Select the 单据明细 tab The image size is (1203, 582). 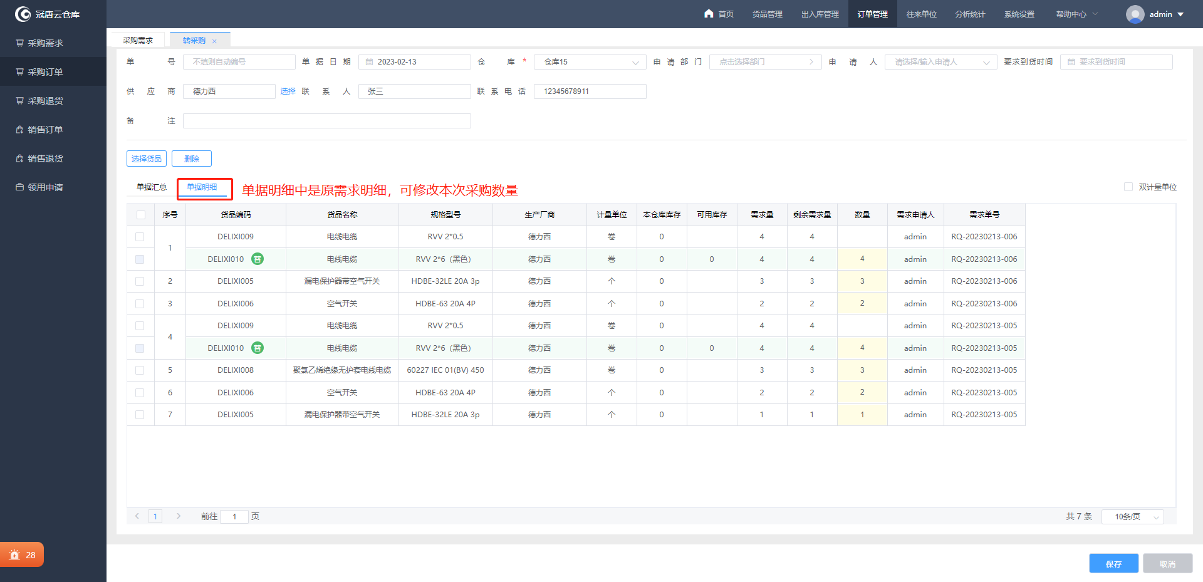point(202,187)
